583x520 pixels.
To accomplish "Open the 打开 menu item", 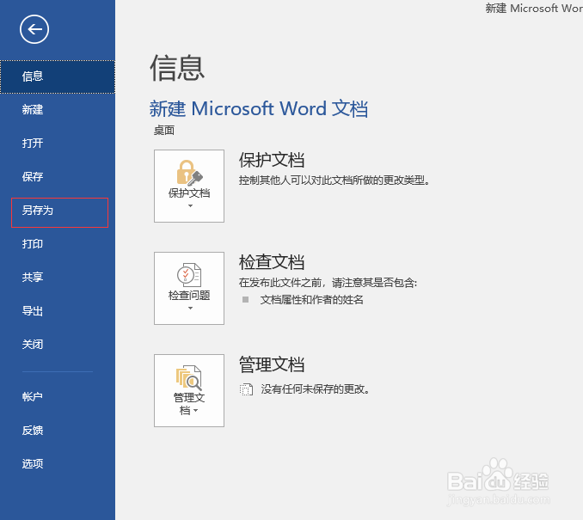I will pyautogui.click(x=58, y=143).
